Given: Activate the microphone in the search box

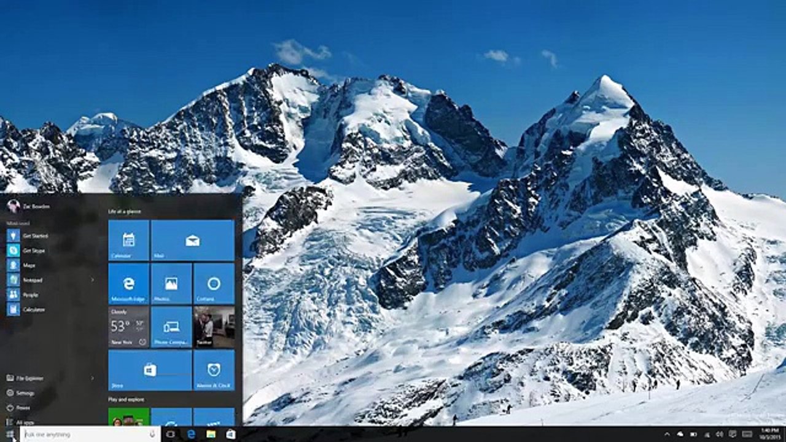Looking at the screenshot, I should (152, 434).
